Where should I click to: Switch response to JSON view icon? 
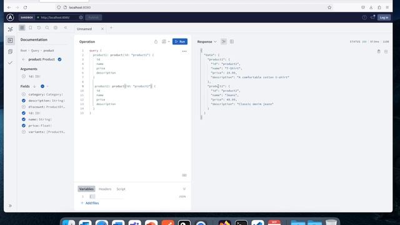(x=224, y=42)
